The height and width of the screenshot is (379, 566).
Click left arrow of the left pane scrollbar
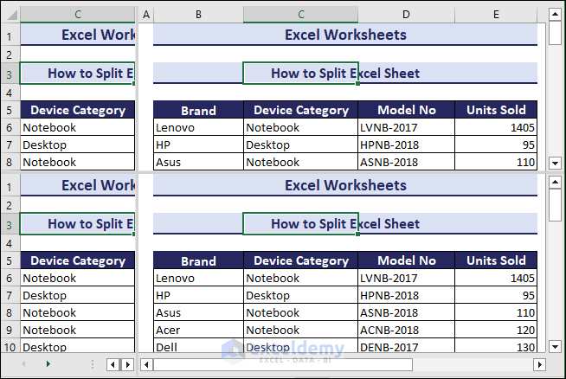point(112,364)
